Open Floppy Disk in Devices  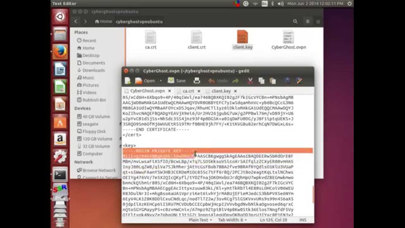91,131
